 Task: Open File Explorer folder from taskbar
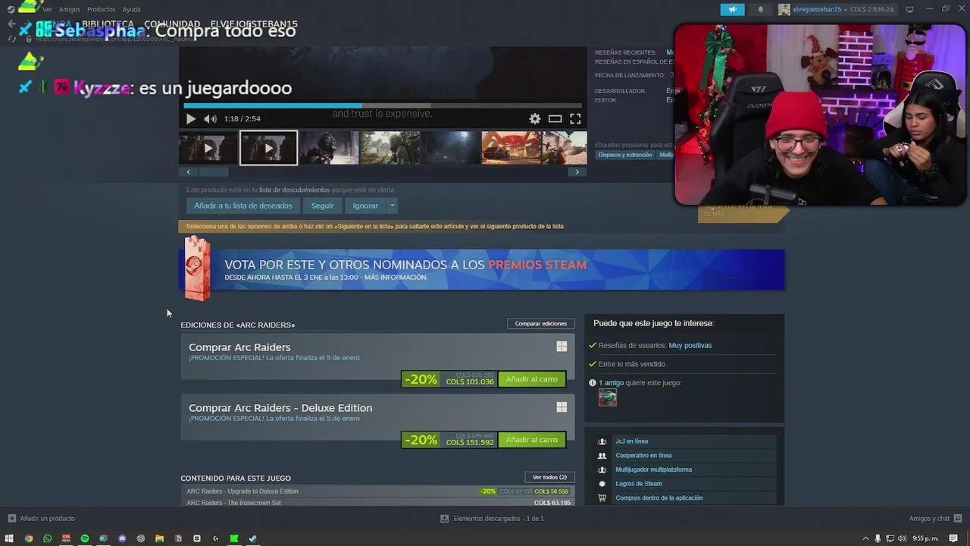(x=159, y=538)
